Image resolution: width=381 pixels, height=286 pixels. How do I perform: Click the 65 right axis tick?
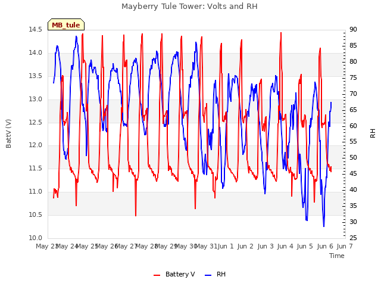coord(353,110)
